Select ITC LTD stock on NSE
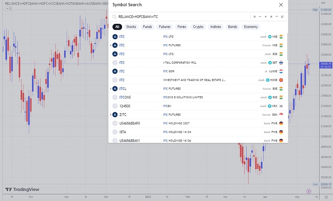 [198, 36]
